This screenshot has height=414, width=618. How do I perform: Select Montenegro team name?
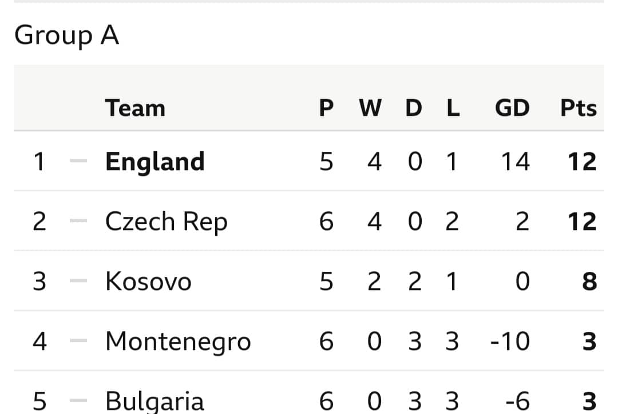[x=178, y=341]
